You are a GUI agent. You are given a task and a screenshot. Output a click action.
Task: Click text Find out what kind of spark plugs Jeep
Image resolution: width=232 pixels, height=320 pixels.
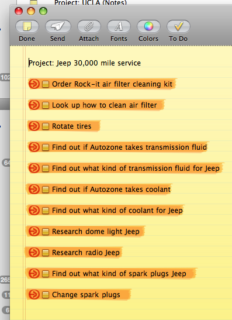point(119,274)
